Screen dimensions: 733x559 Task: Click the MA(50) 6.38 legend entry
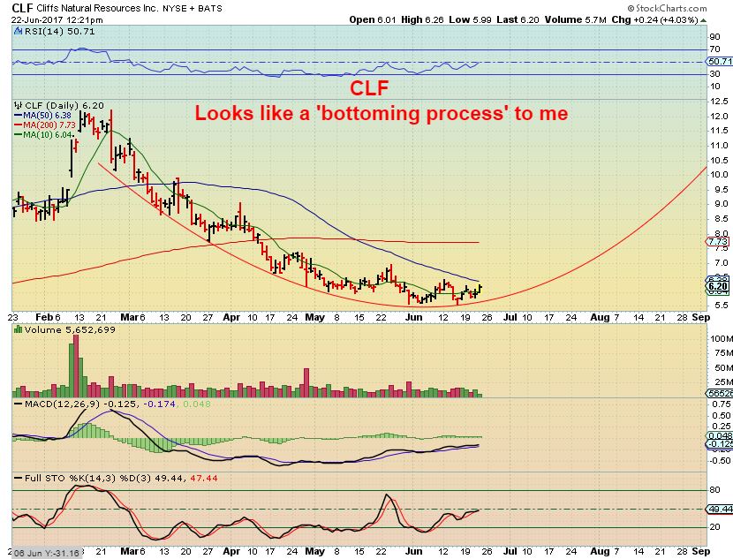pyautogui.click(x=43, y=116)
